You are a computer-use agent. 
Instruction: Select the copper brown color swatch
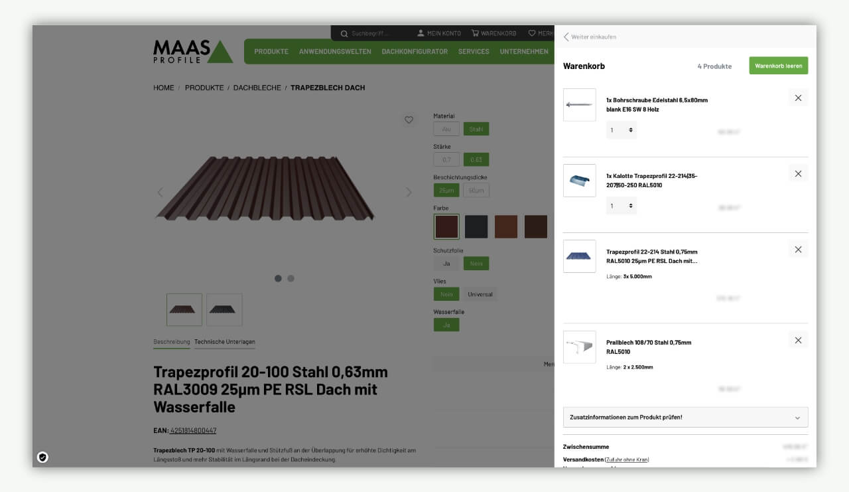point(506,226)
